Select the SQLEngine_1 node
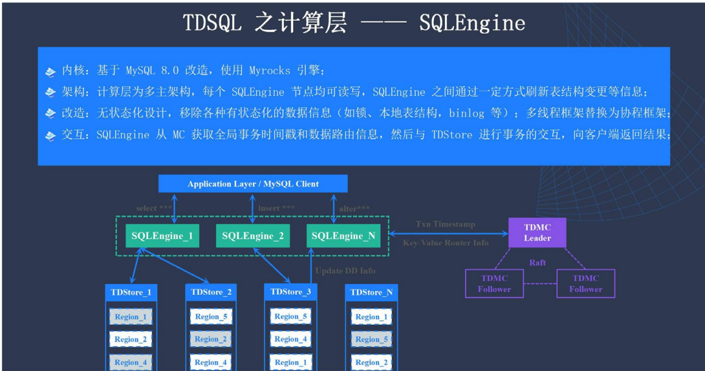 (162, 236)
